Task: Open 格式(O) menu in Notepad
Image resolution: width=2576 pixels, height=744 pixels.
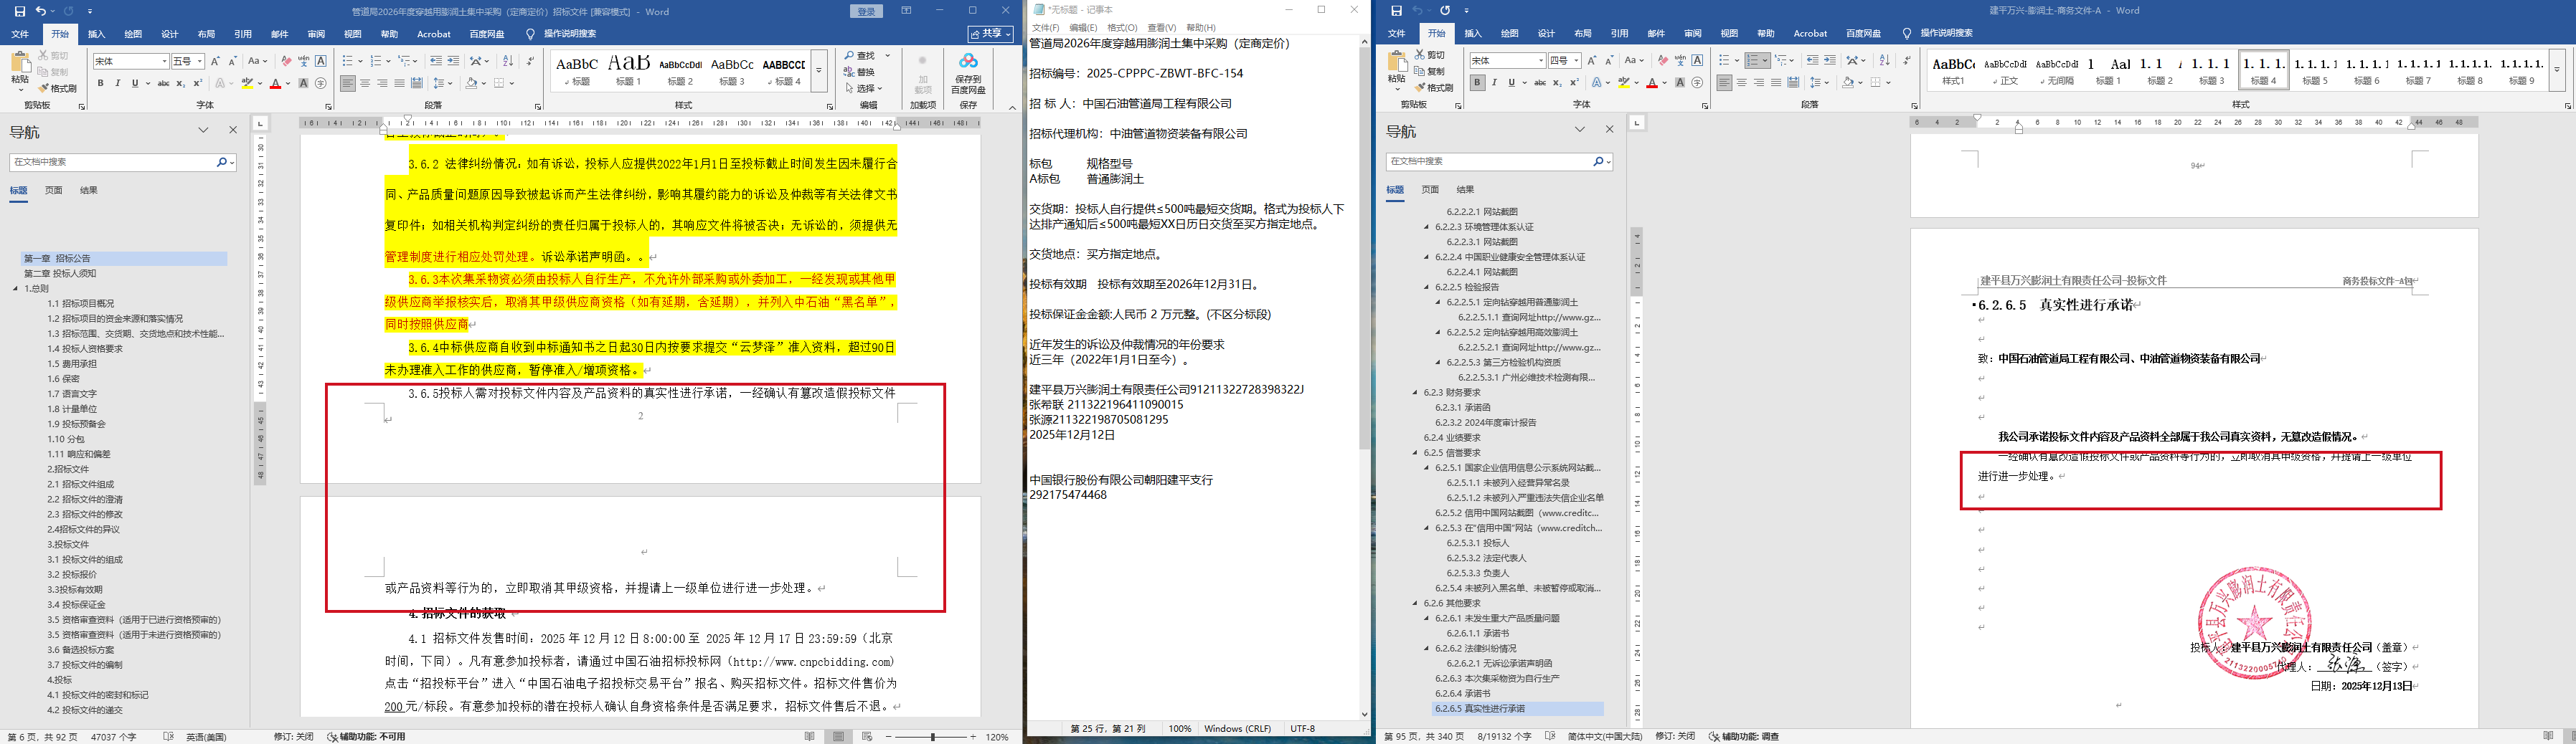Action: pyautogui.click(x=1122, y=28)
